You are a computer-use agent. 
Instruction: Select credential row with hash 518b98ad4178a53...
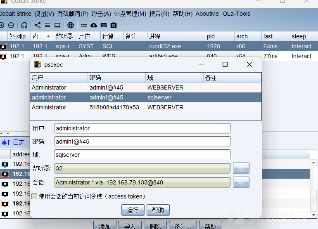click(x=146, y=107)
